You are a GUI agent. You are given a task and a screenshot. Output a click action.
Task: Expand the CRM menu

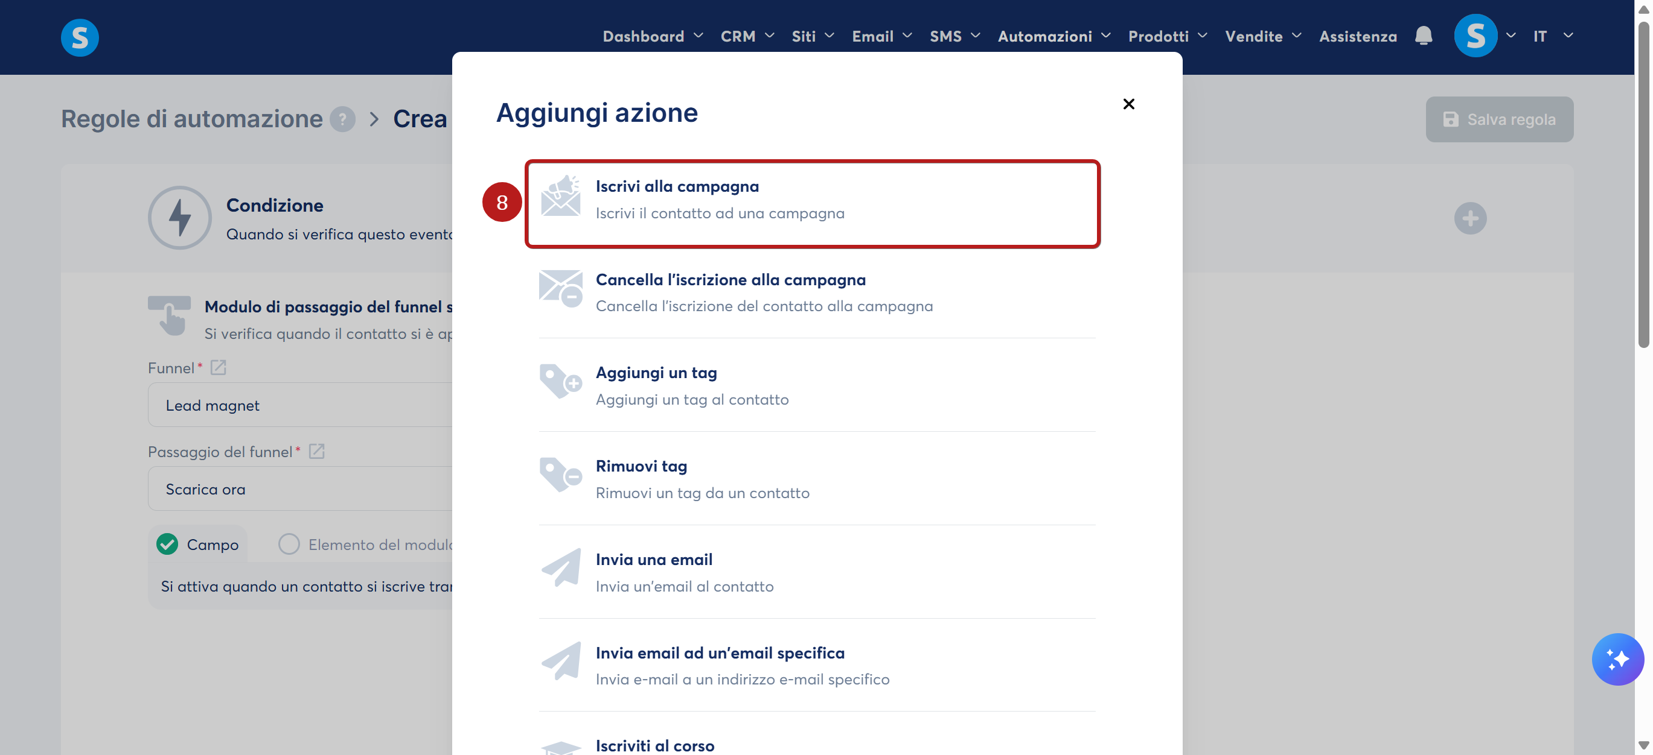click(747, 36)
